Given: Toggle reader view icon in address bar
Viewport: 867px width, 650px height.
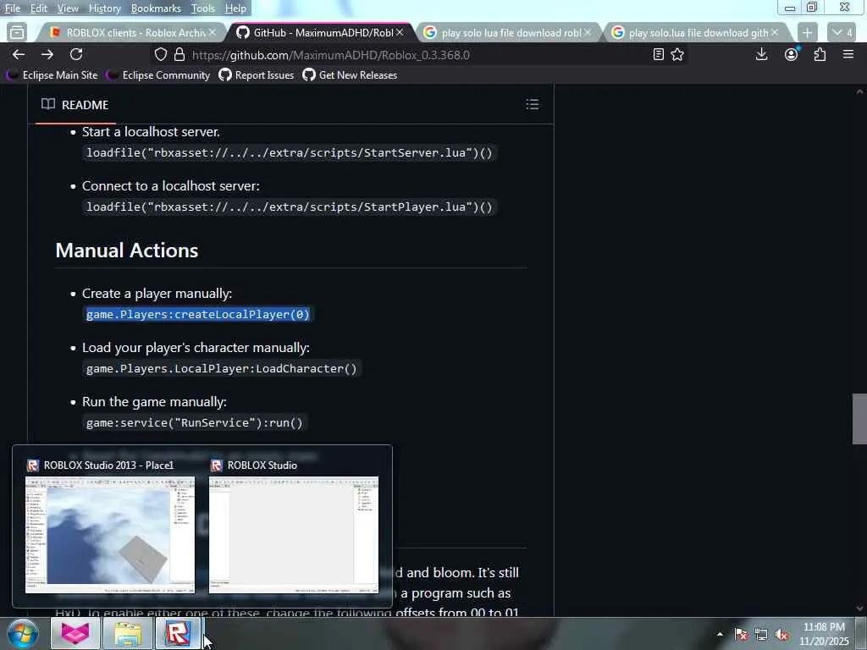Looking at the screenshot, I should pyautogui.click(x=658, y=54).
